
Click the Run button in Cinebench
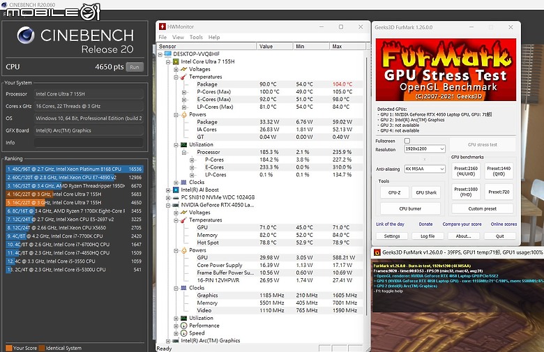pos(135,68)
